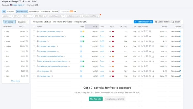
Task: Refresh the chocolate cake row metrics
Action: click(180, 76)
